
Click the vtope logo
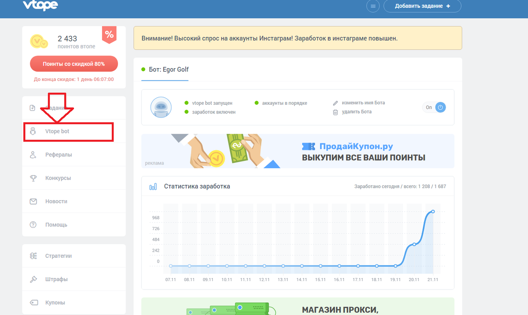coord(40,5)
